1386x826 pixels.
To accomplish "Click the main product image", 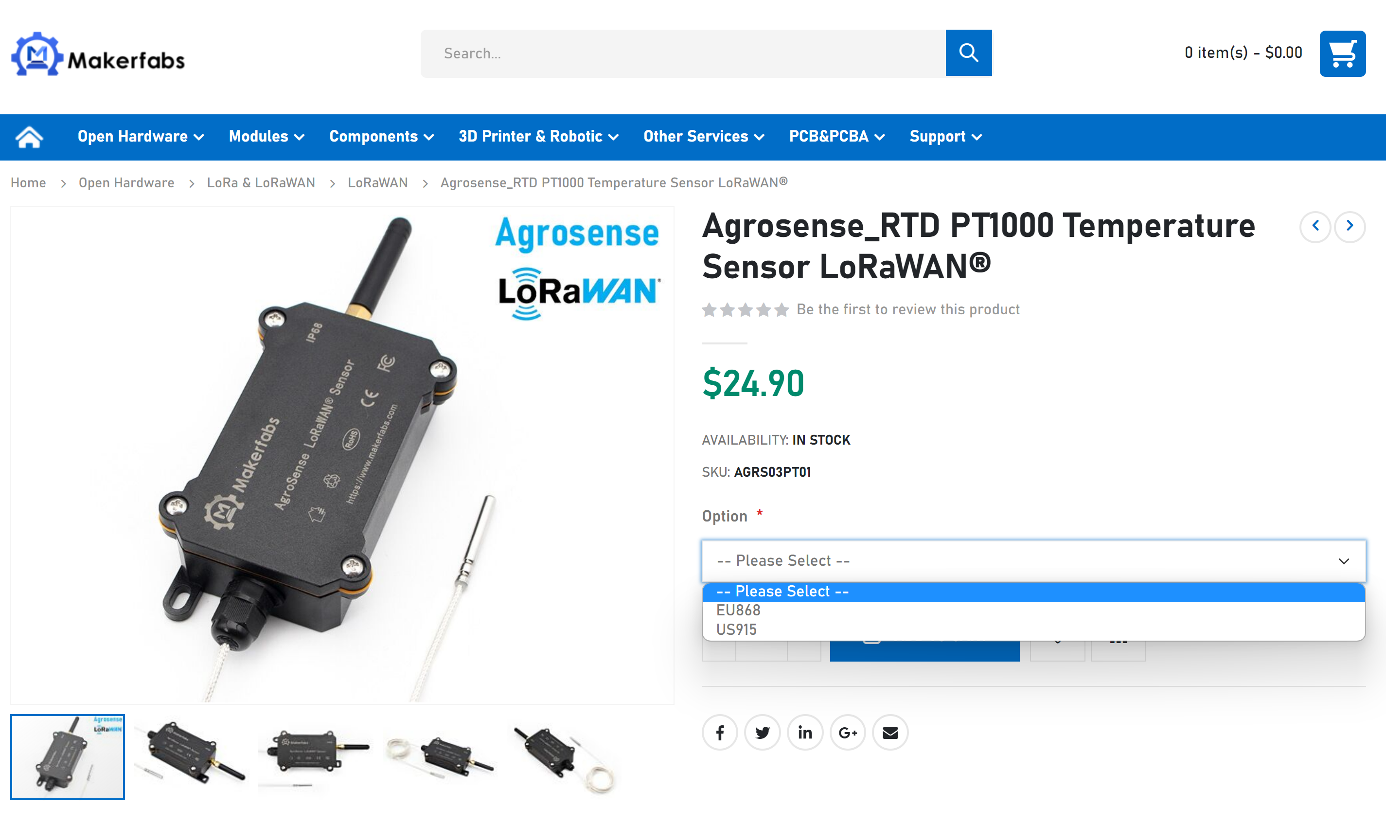I will click(x=342, y=455).
